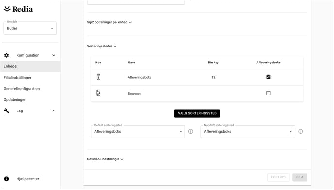Click the Redia logo
The width and height of the screenshot is (334, 190).
coord(18,9)
